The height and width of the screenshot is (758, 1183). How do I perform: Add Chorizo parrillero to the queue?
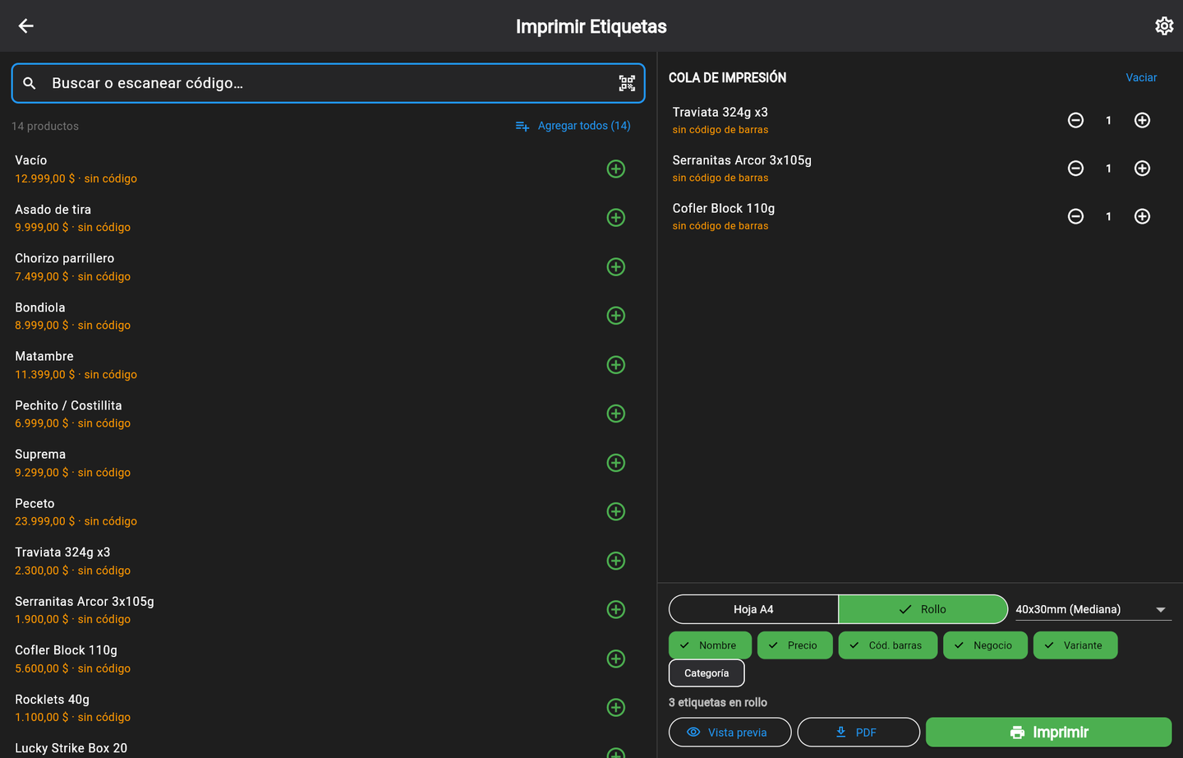(616, 266)
